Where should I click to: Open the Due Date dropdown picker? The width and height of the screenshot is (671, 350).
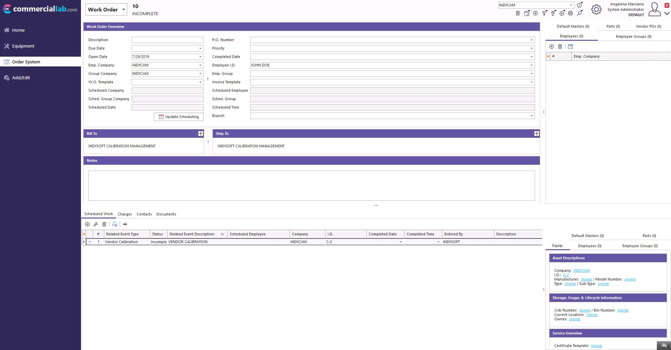pyautogui.click(x=200, y=48)
